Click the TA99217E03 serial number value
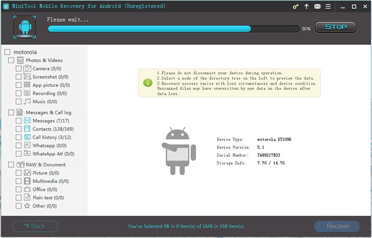This screenshot has height=238, width=372. pos(269,155)
